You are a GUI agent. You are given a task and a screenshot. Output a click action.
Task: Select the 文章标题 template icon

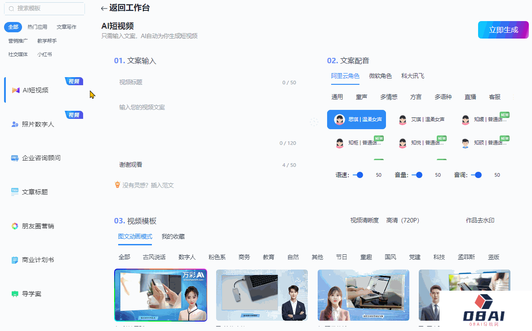[x=15, y=192]
